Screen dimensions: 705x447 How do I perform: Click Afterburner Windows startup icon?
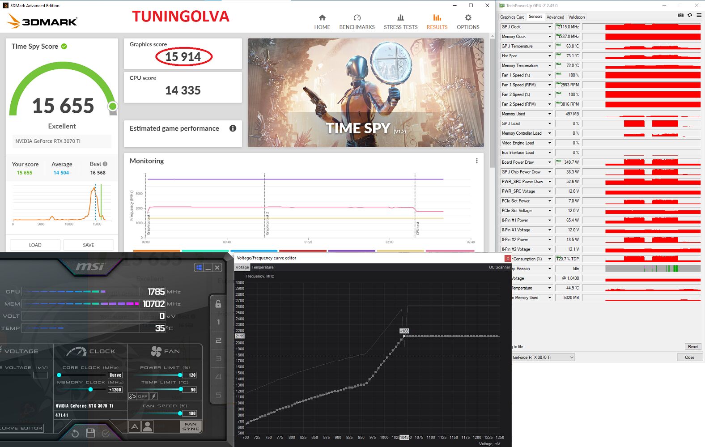click(x=199, y=268)
